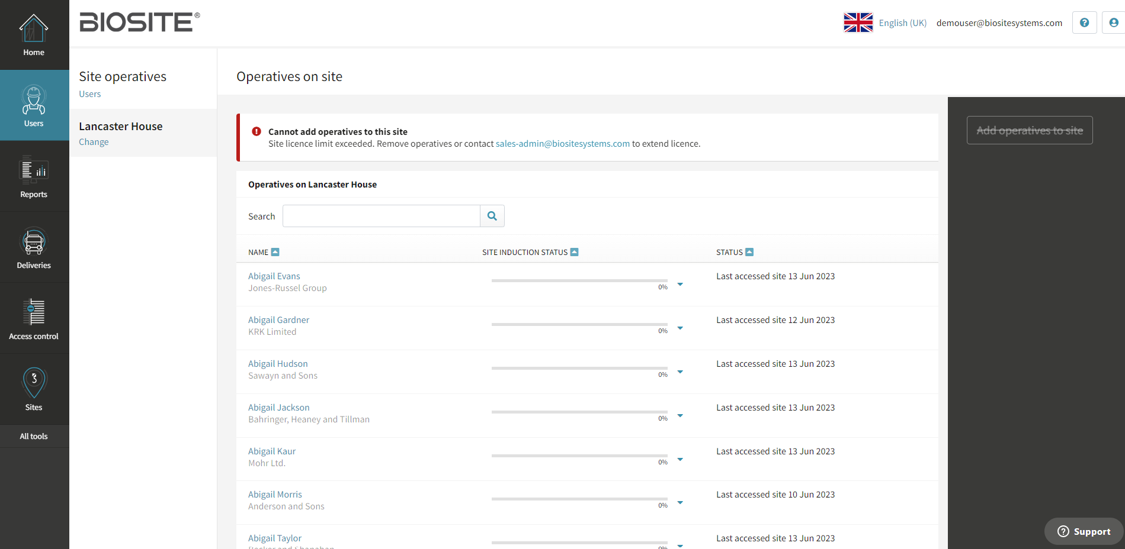Toggle sort on STATUS column

coord(749,252)
